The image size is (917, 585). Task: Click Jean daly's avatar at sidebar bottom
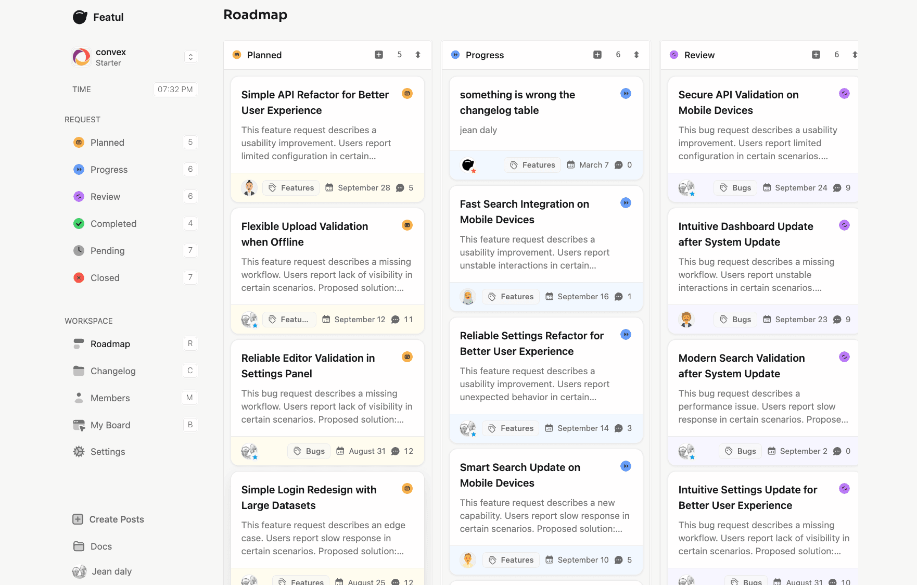coord(79,571)
